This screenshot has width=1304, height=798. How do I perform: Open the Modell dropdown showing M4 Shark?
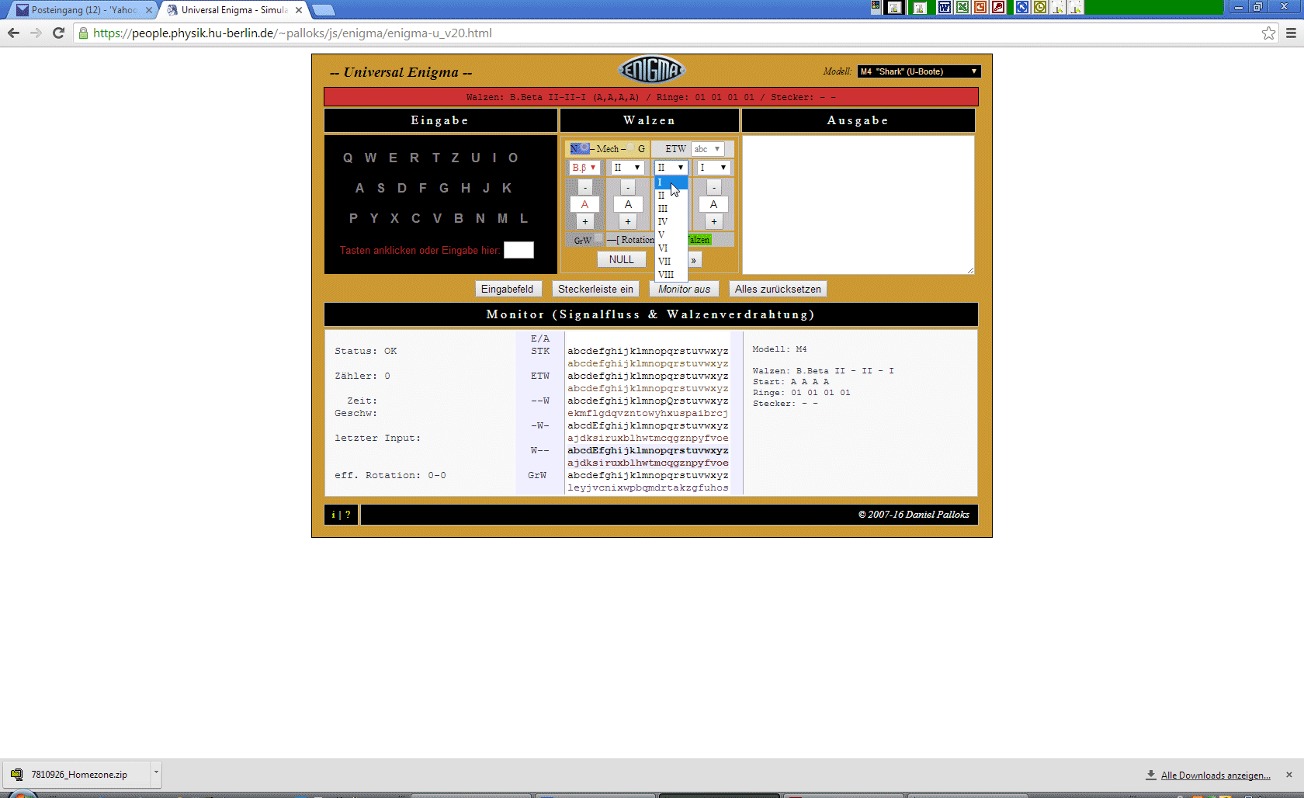(919, 71)
